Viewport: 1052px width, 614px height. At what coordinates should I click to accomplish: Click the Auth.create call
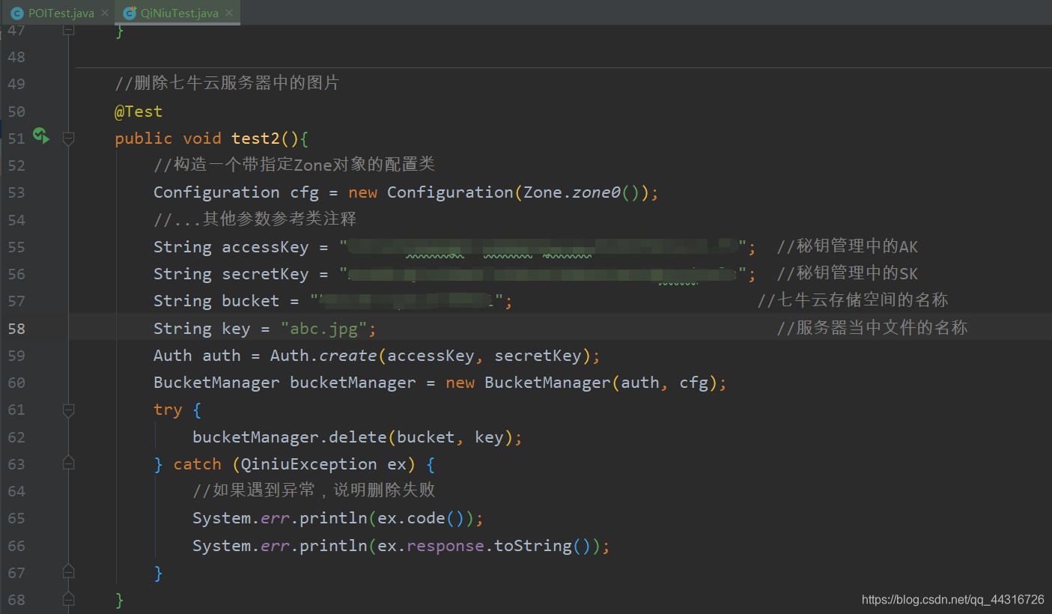click(x=325, y=356)
